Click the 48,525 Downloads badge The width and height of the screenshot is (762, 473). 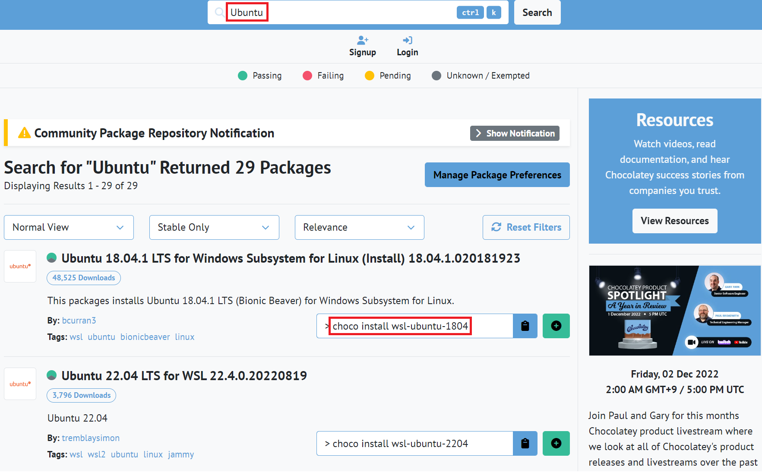coord(84,278)
